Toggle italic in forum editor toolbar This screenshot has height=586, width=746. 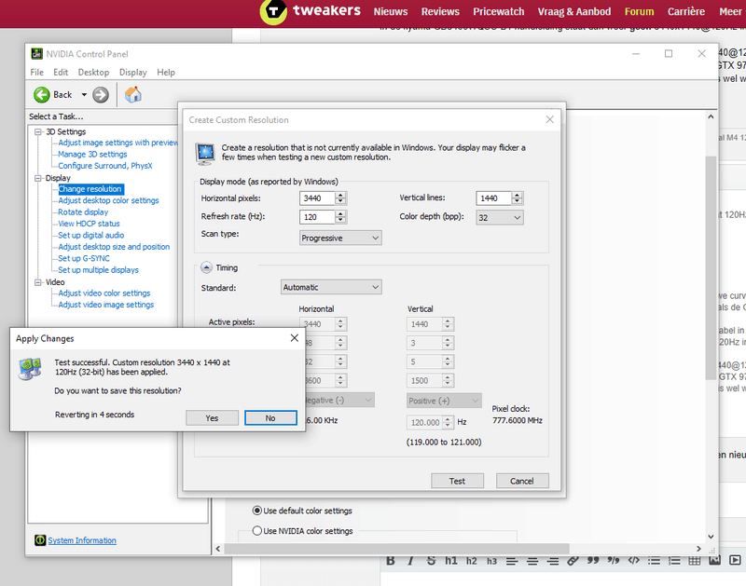coord(410,560)
